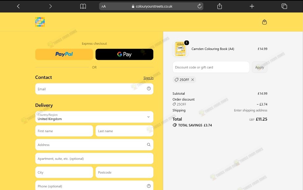Remove the 25OFF discount code tag
The height and width of the screenshot is (190, 303).
192,80
